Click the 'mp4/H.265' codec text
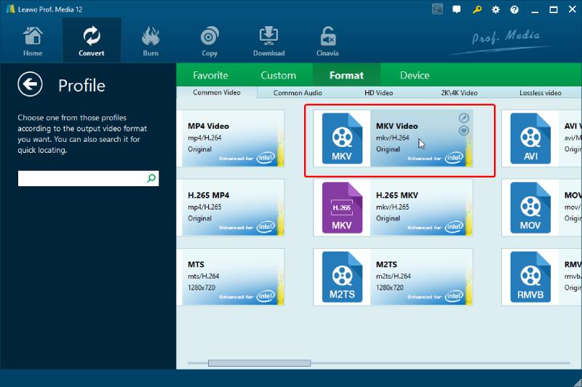Screen dimensions: 582x387 (204, 207)
